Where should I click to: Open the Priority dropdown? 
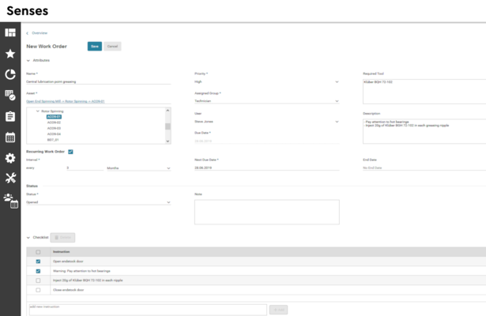tap(266, 81)
